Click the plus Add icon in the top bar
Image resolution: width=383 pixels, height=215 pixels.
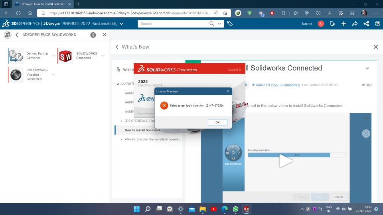tap(344, 23)
